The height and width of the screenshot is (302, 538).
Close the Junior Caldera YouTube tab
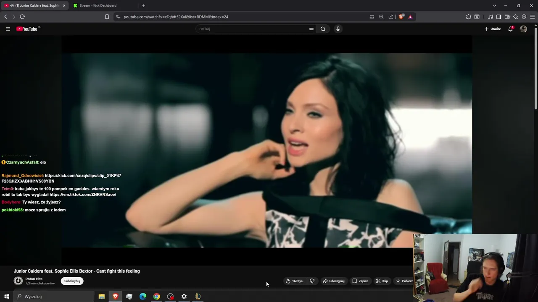pos(64,5)
